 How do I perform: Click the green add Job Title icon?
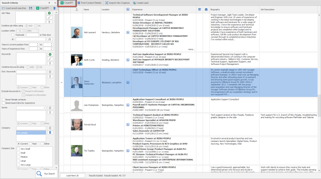click(x=49, y=13)
